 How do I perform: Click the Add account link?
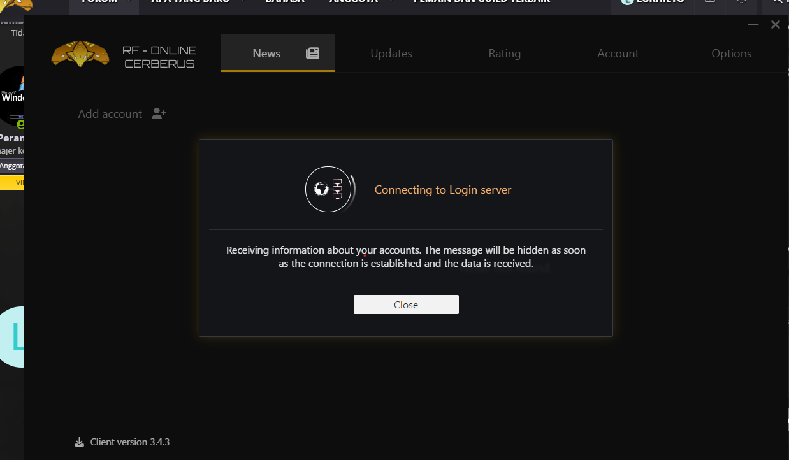110,114
